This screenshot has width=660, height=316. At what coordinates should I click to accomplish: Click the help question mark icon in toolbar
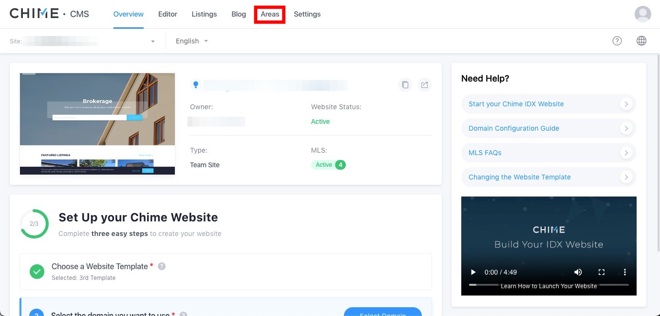(x=617, y=41)
